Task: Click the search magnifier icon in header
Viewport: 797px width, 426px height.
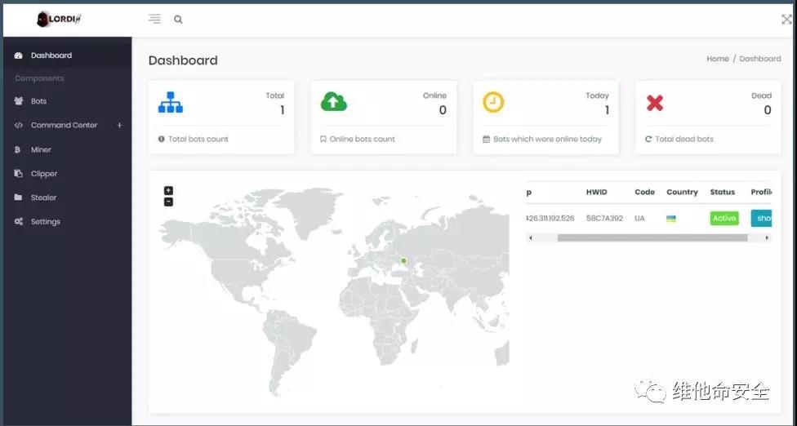Action: click(x=178, y=20)
